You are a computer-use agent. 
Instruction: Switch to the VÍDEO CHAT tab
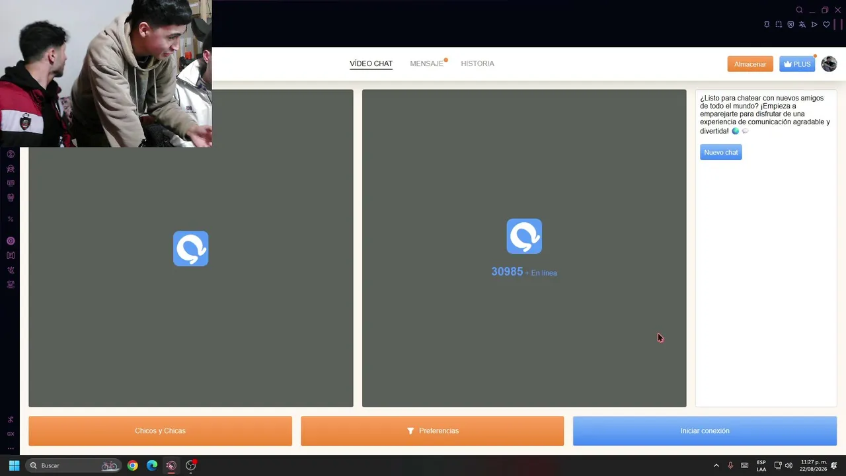click(371, 63)
